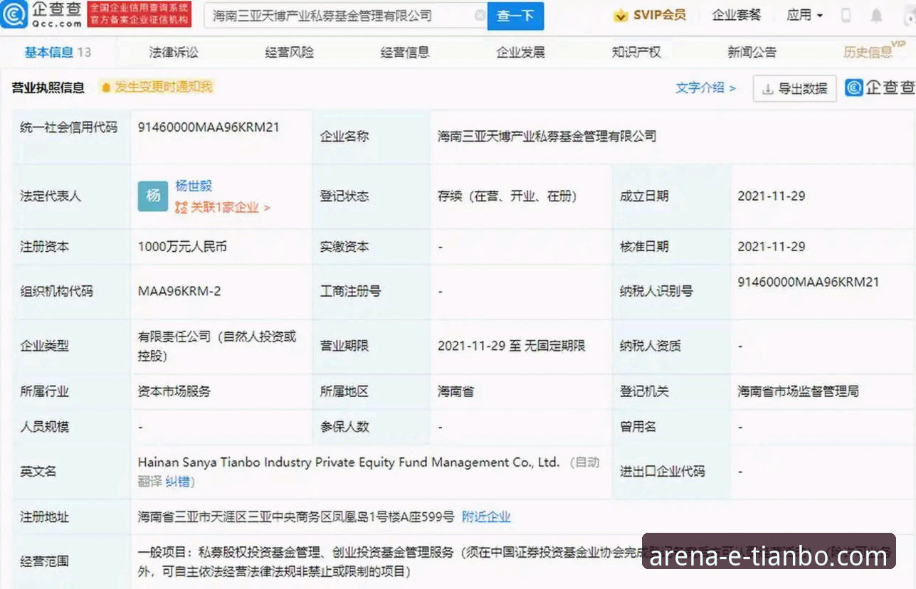Open legal representative 杨世毅 link
The height and width of the screenshot is (589, 916).
194,186
